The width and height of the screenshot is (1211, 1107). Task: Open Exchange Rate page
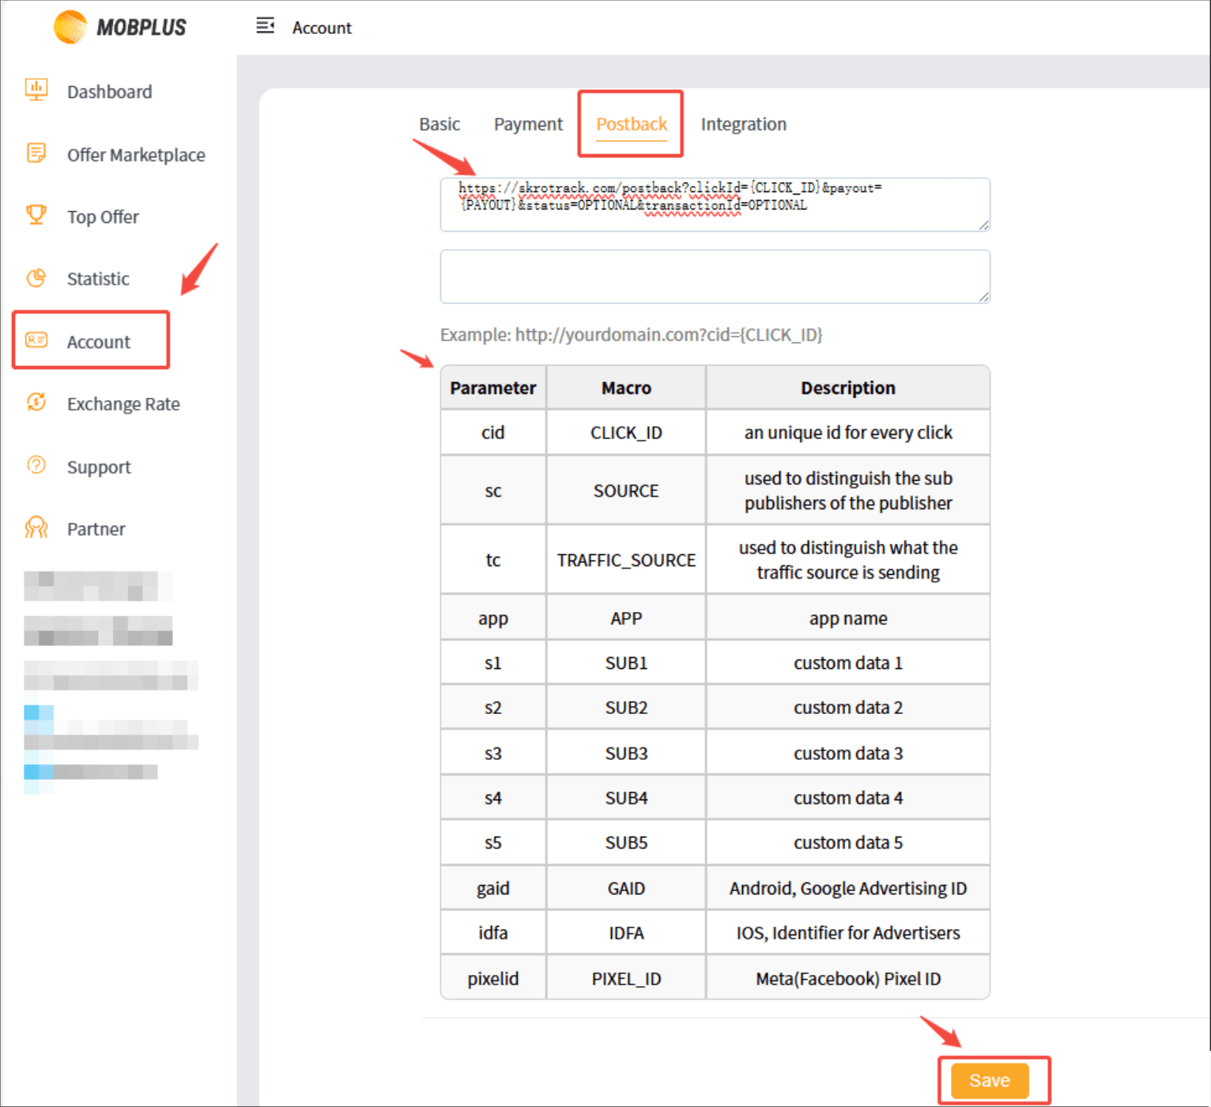(123, 404)
